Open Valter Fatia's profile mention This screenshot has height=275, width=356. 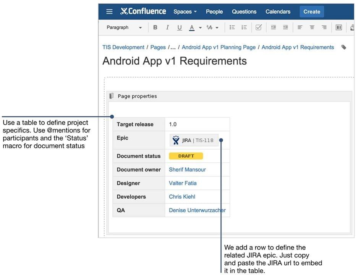pos(183,183)
